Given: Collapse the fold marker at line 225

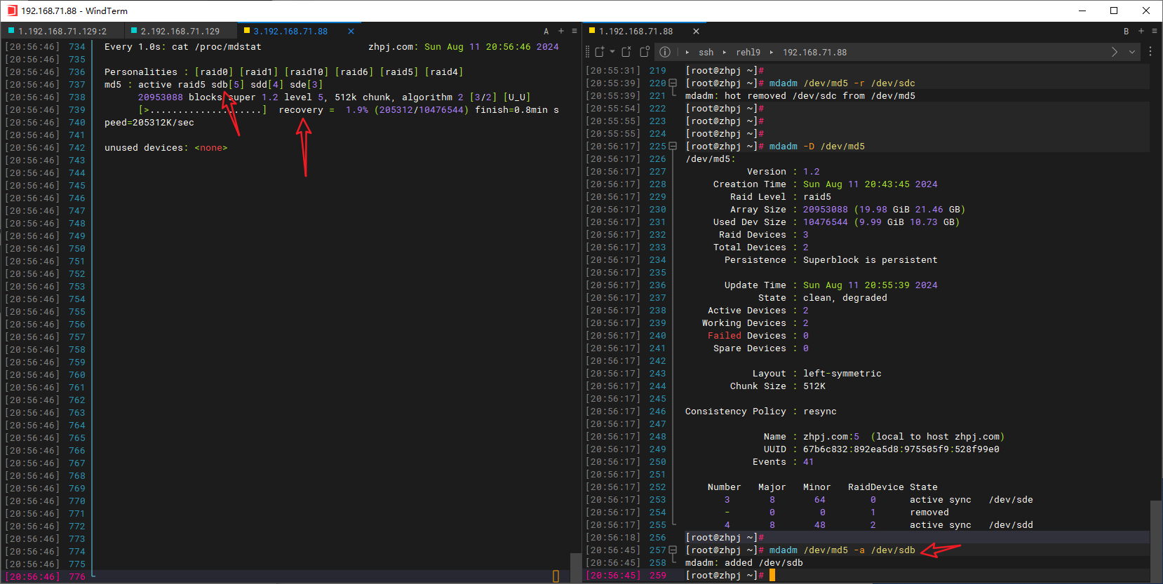Looking at the screenshot, I should pos(673,147).
